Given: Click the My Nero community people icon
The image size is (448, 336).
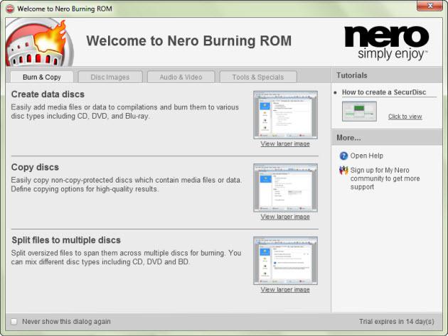Looking at the screenshot, I should pyautogui.click(x=343, y=170).
